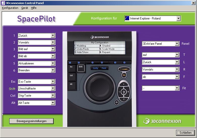Open the Esc-Taste assignment dropdown

point(53,82)
